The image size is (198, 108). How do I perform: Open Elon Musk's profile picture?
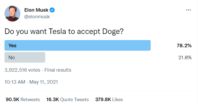[12, 14]
